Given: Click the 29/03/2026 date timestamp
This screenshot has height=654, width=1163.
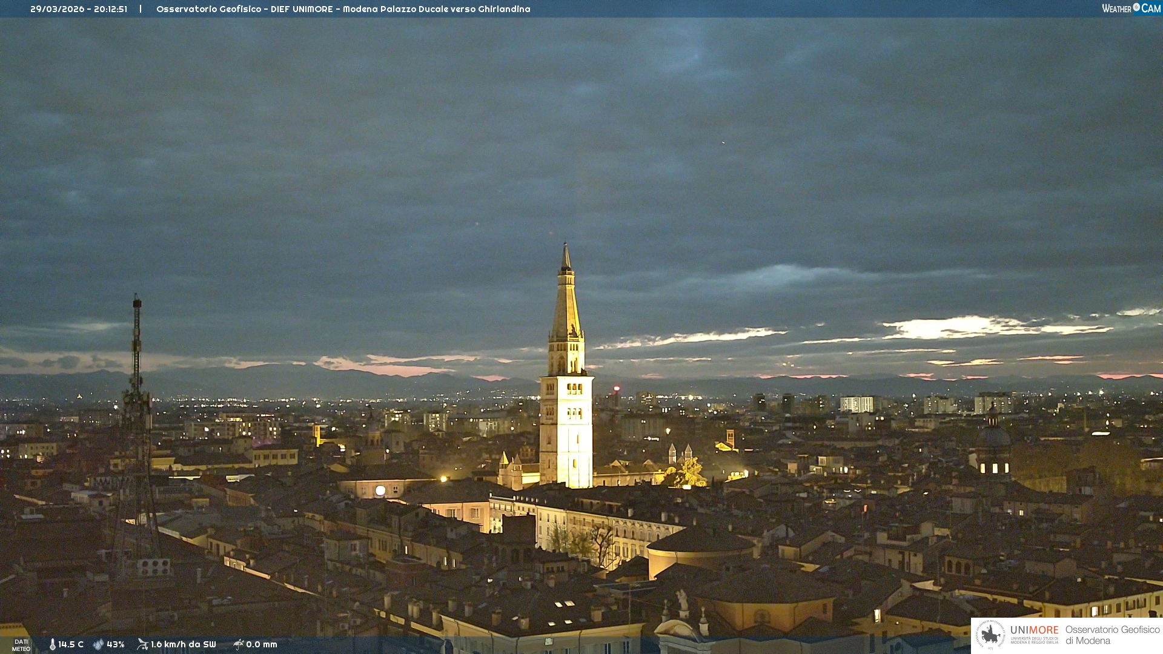Looking at the screenshot, I should (x=58, y=9).
